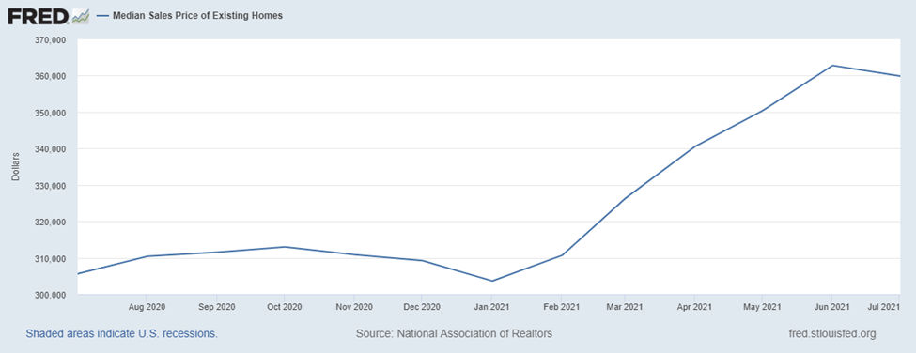Select the Median Sales Price legend label
Image resolution: width=916 pixels, height=353 pixels.
point(197,16)
